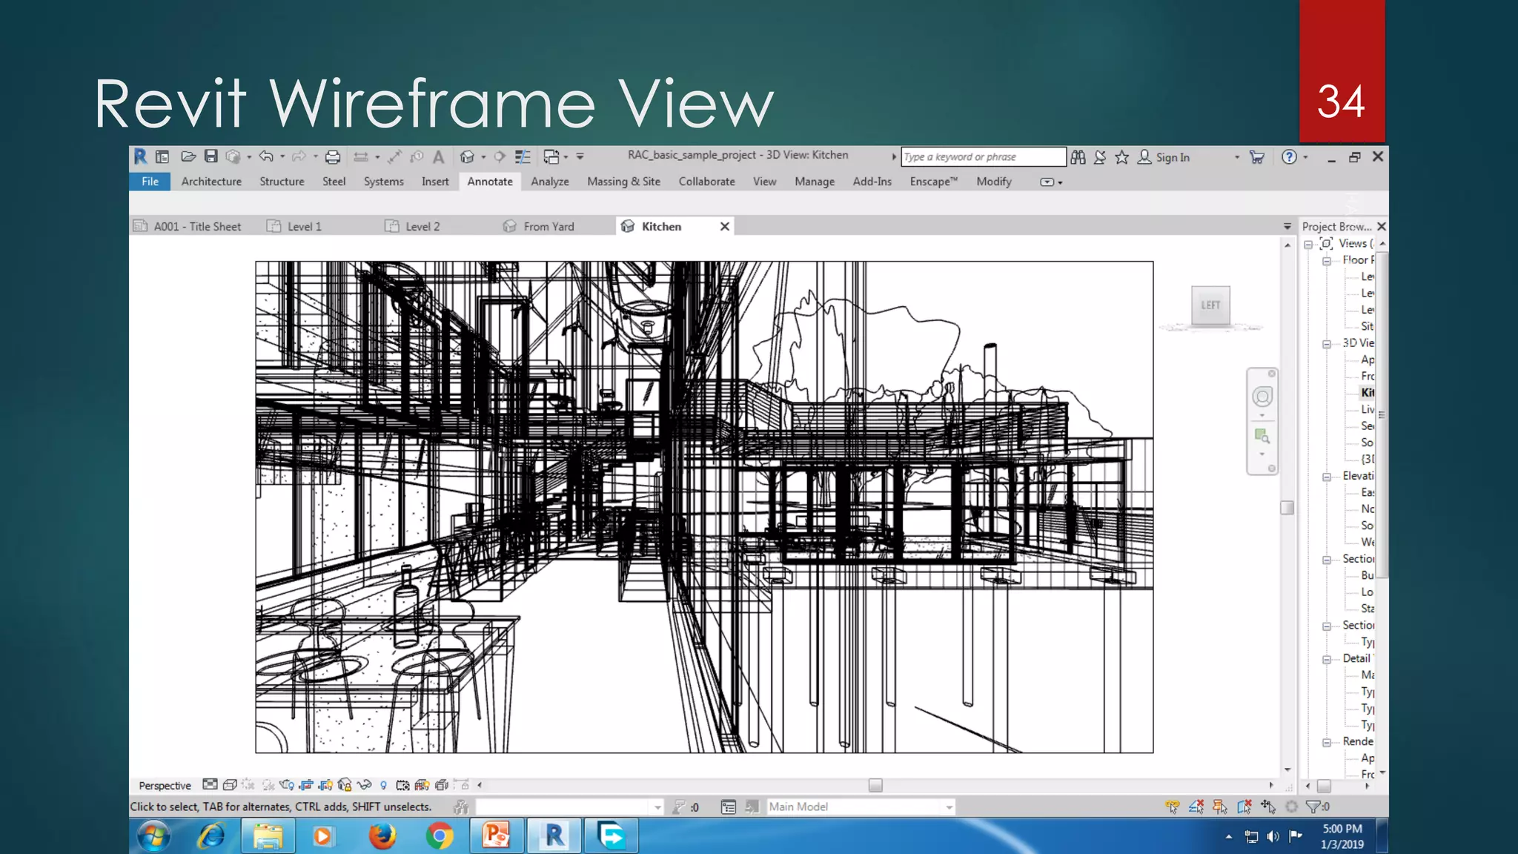Click the binoculars search icon
1518x854 pixels.
pos(1078,157)
